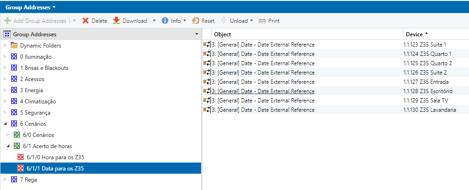Select the 4 Climatização group
The width and height of the screenshot is (469, 190).
click(38, 102)
